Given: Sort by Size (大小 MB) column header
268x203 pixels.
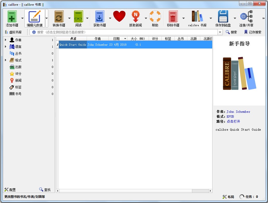Looking at the screenshot, I should tap(138, 39).
